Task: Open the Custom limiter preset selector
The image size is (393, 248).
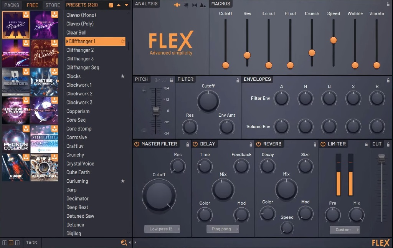Action: pyautogui.click(x=344, y=230)
